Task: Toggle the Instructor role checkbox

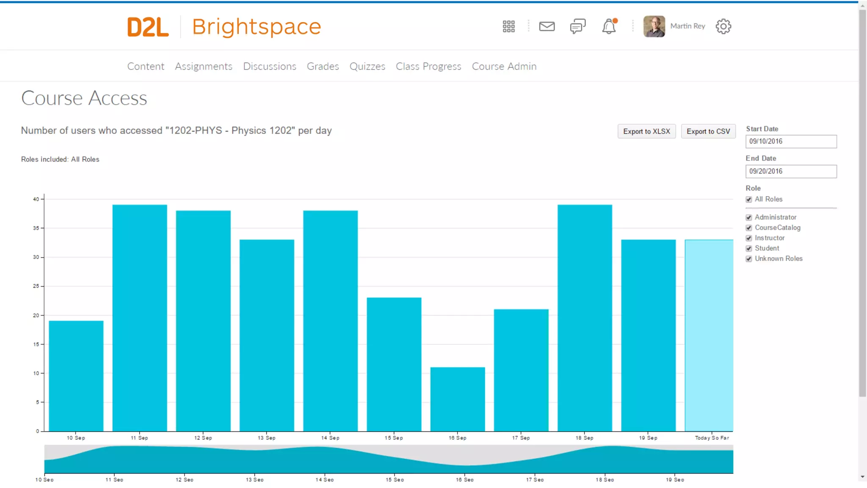Action: (749, 238)
